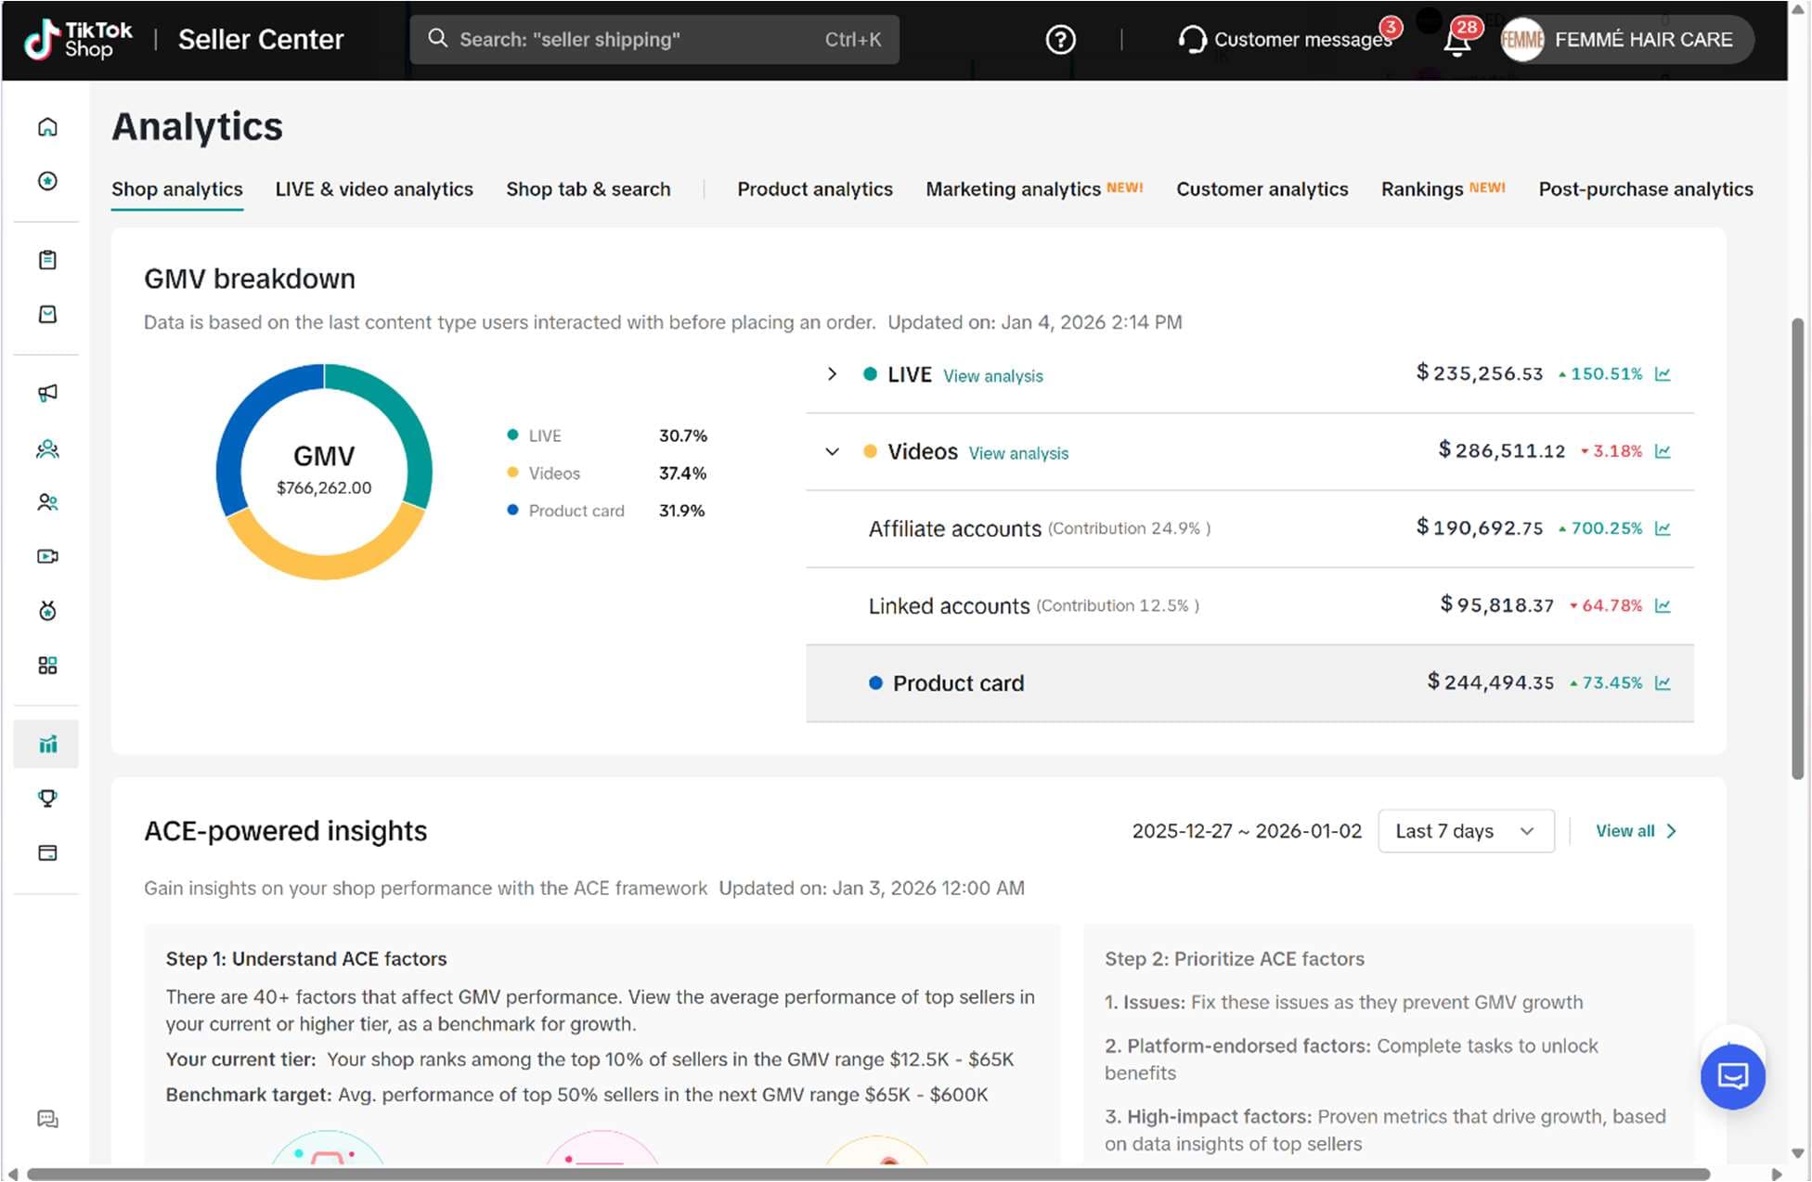Image resolution: width=1812 pixels, height=1182 pixels.
Task: Select the analytics chart sidebar icon
Action: click(x=47, y=744)
